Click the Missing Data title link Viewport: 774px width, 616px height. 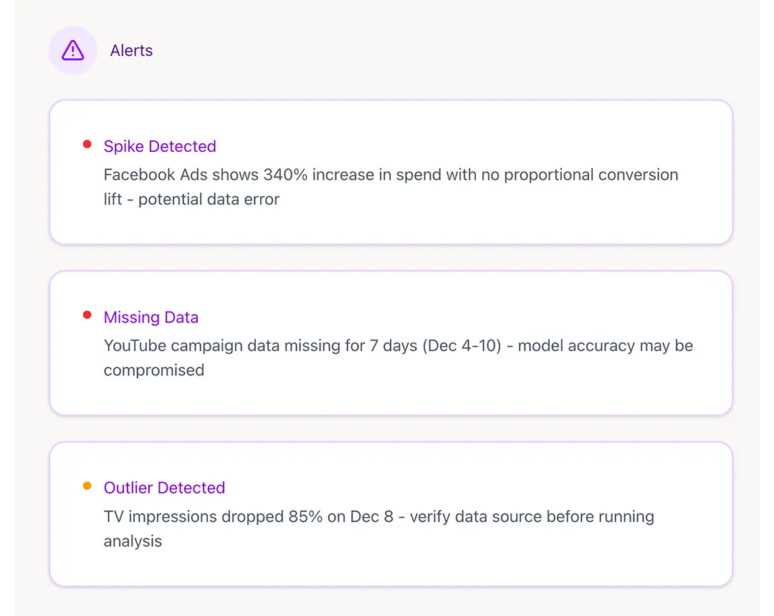click(151, 317)
